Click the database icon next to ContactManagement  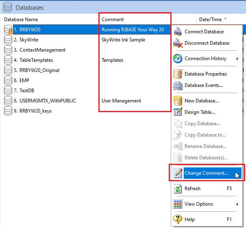(8, 50)
